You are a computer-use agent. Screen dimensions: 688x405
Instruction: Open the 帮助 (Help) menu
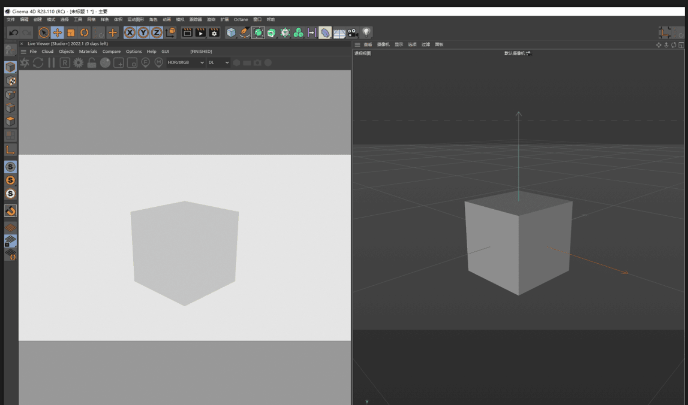pyautogui.click(x=271, y=19)
